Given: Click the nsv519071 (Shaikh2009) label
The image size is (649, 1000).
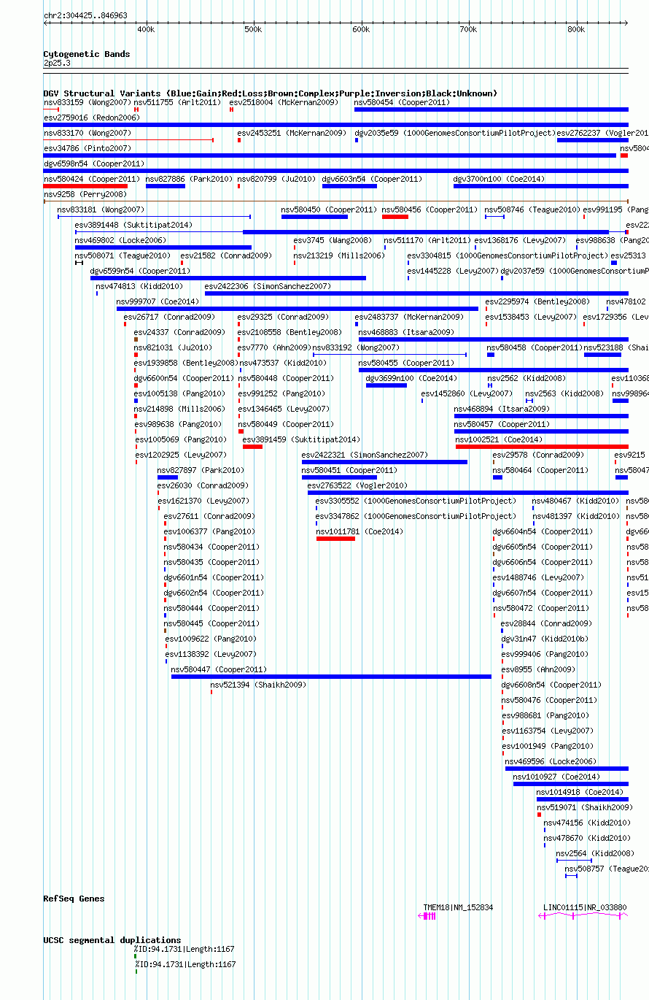Looking at the screenshot, I should (585, 807).
